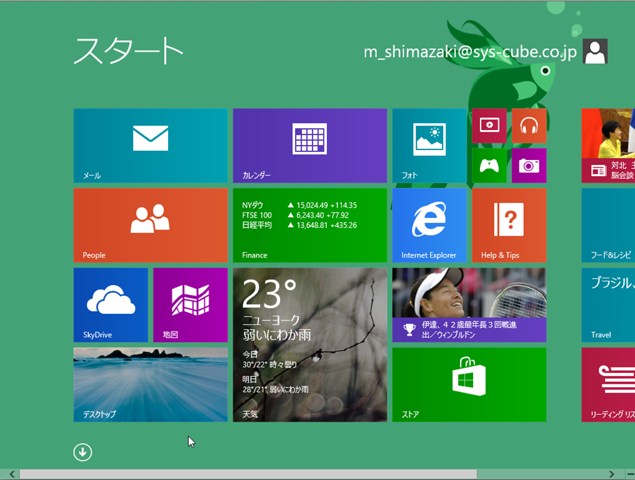Click the horizontal scrollbar thumb
The width and height of the screenshot is (635, 480).
(x=248, y=474)
